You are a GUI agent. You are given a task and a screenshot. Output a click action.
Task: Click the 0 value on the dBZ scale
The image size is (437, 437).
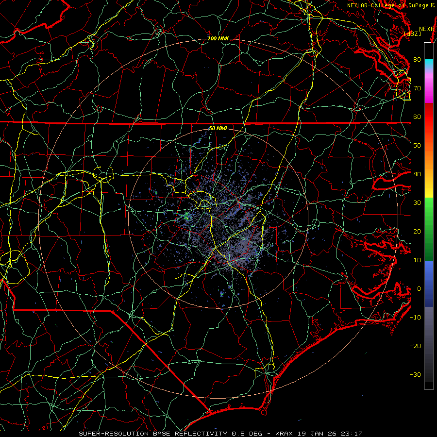point(419,289)
